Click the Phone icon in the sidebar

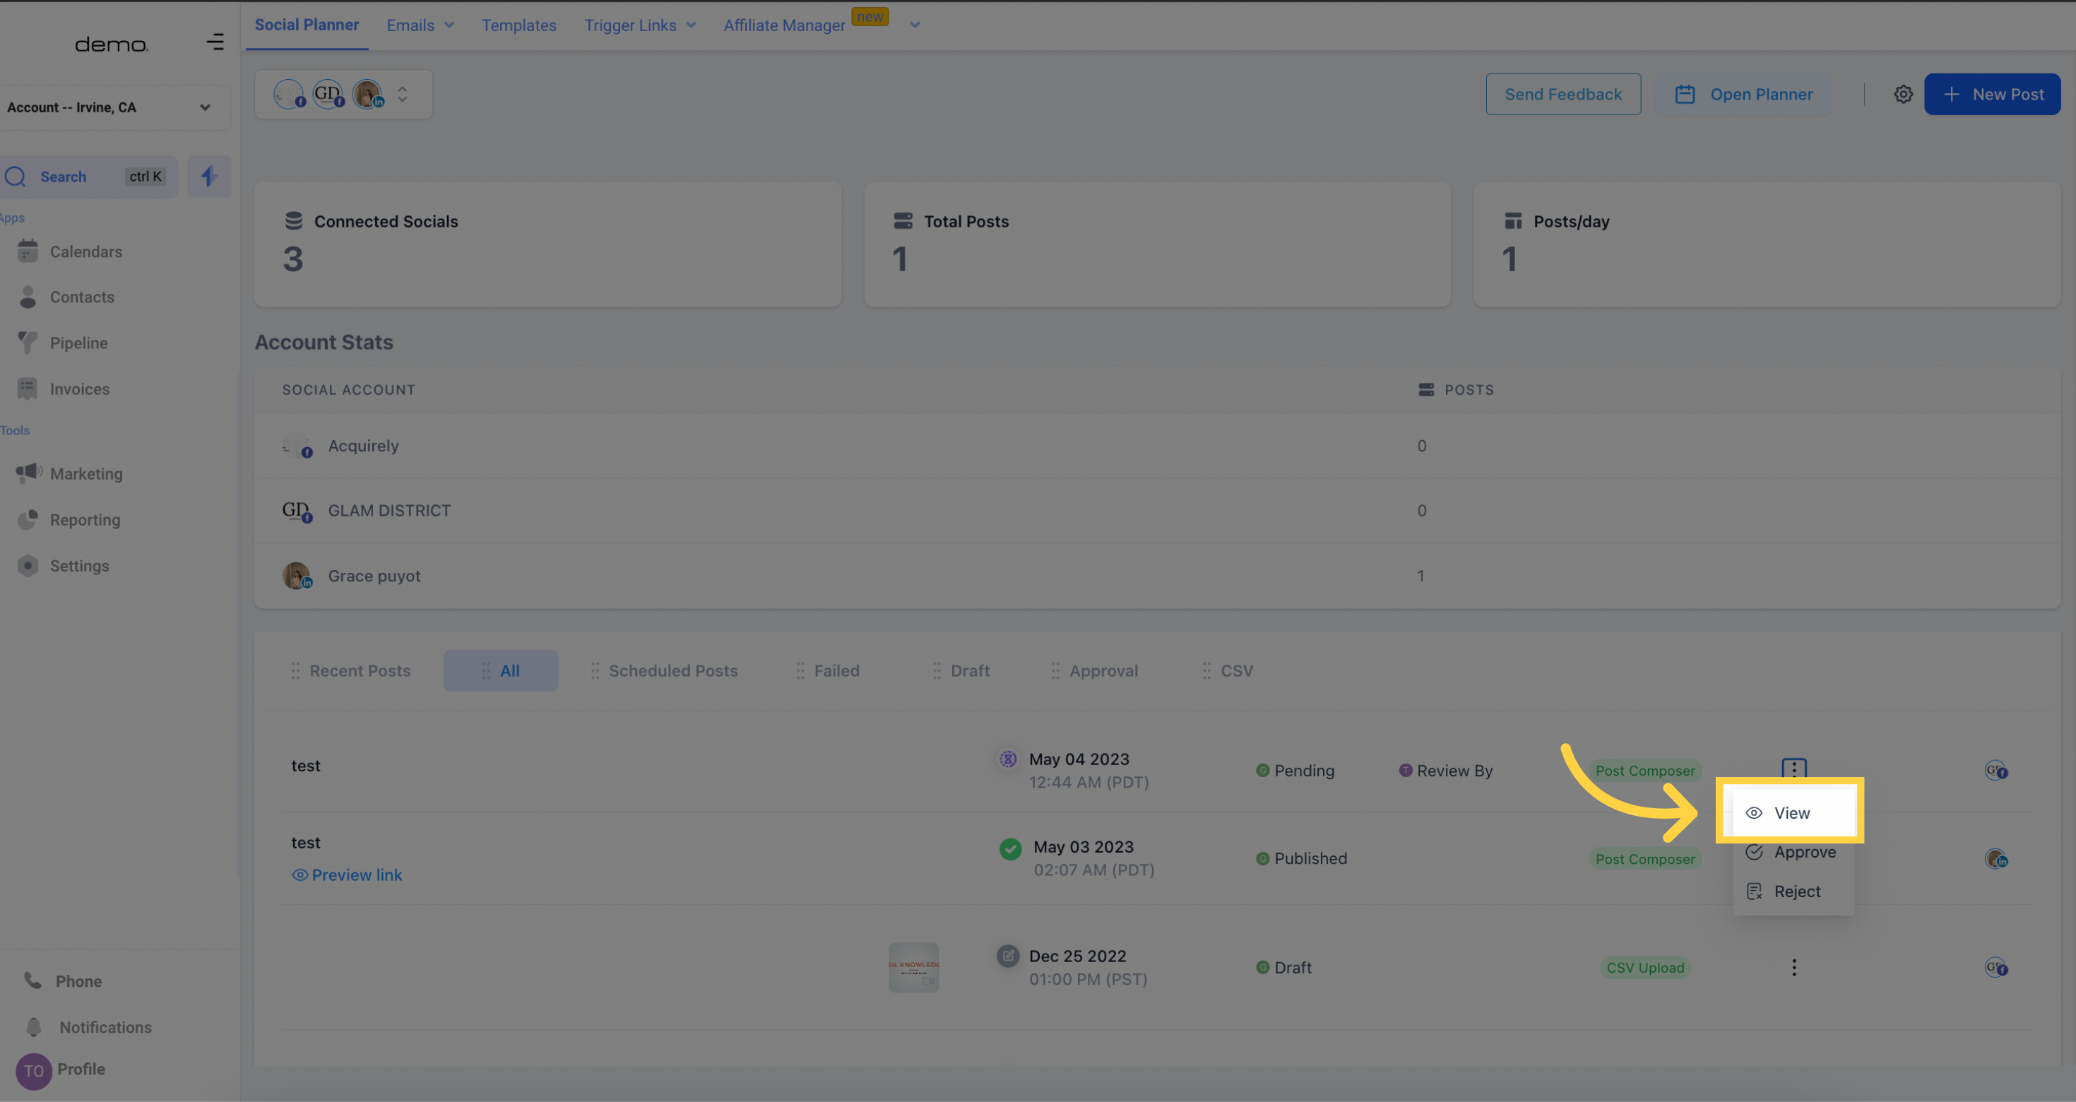click(32, 981)
